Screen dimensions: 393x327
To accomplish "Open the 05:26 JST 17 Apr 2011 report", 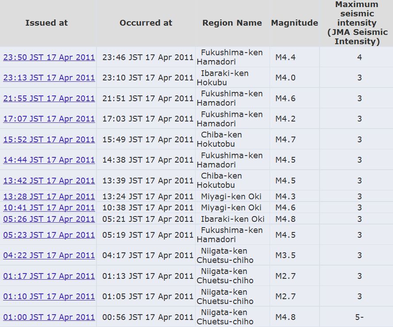I will (x=49, y=219).
